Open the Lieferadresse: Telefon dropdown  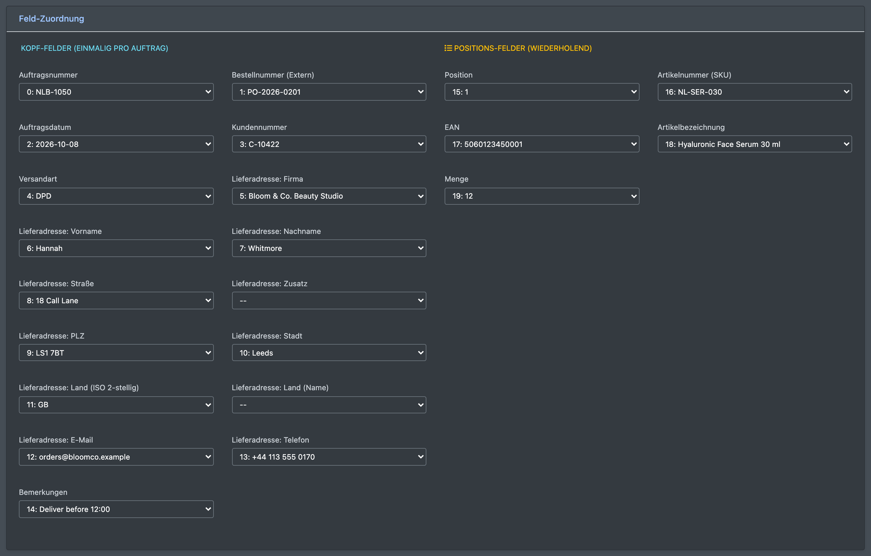click(329, 457)
